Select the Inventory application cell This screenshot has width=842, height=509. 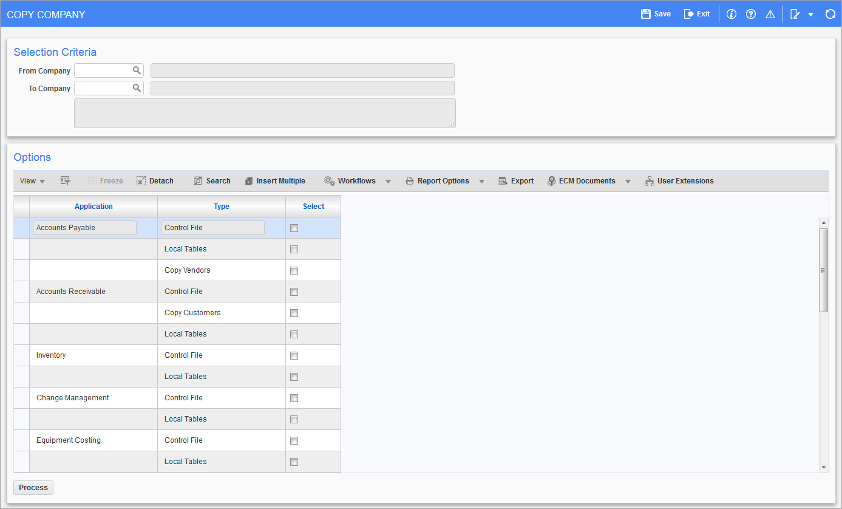click(93, 355)
